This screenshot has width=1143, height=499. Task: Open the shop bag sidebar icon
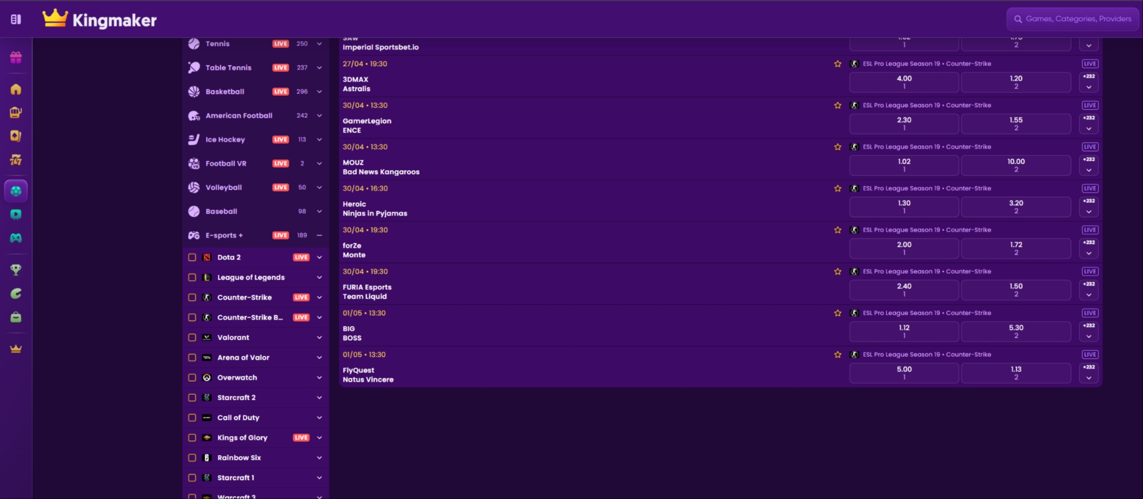16,317
